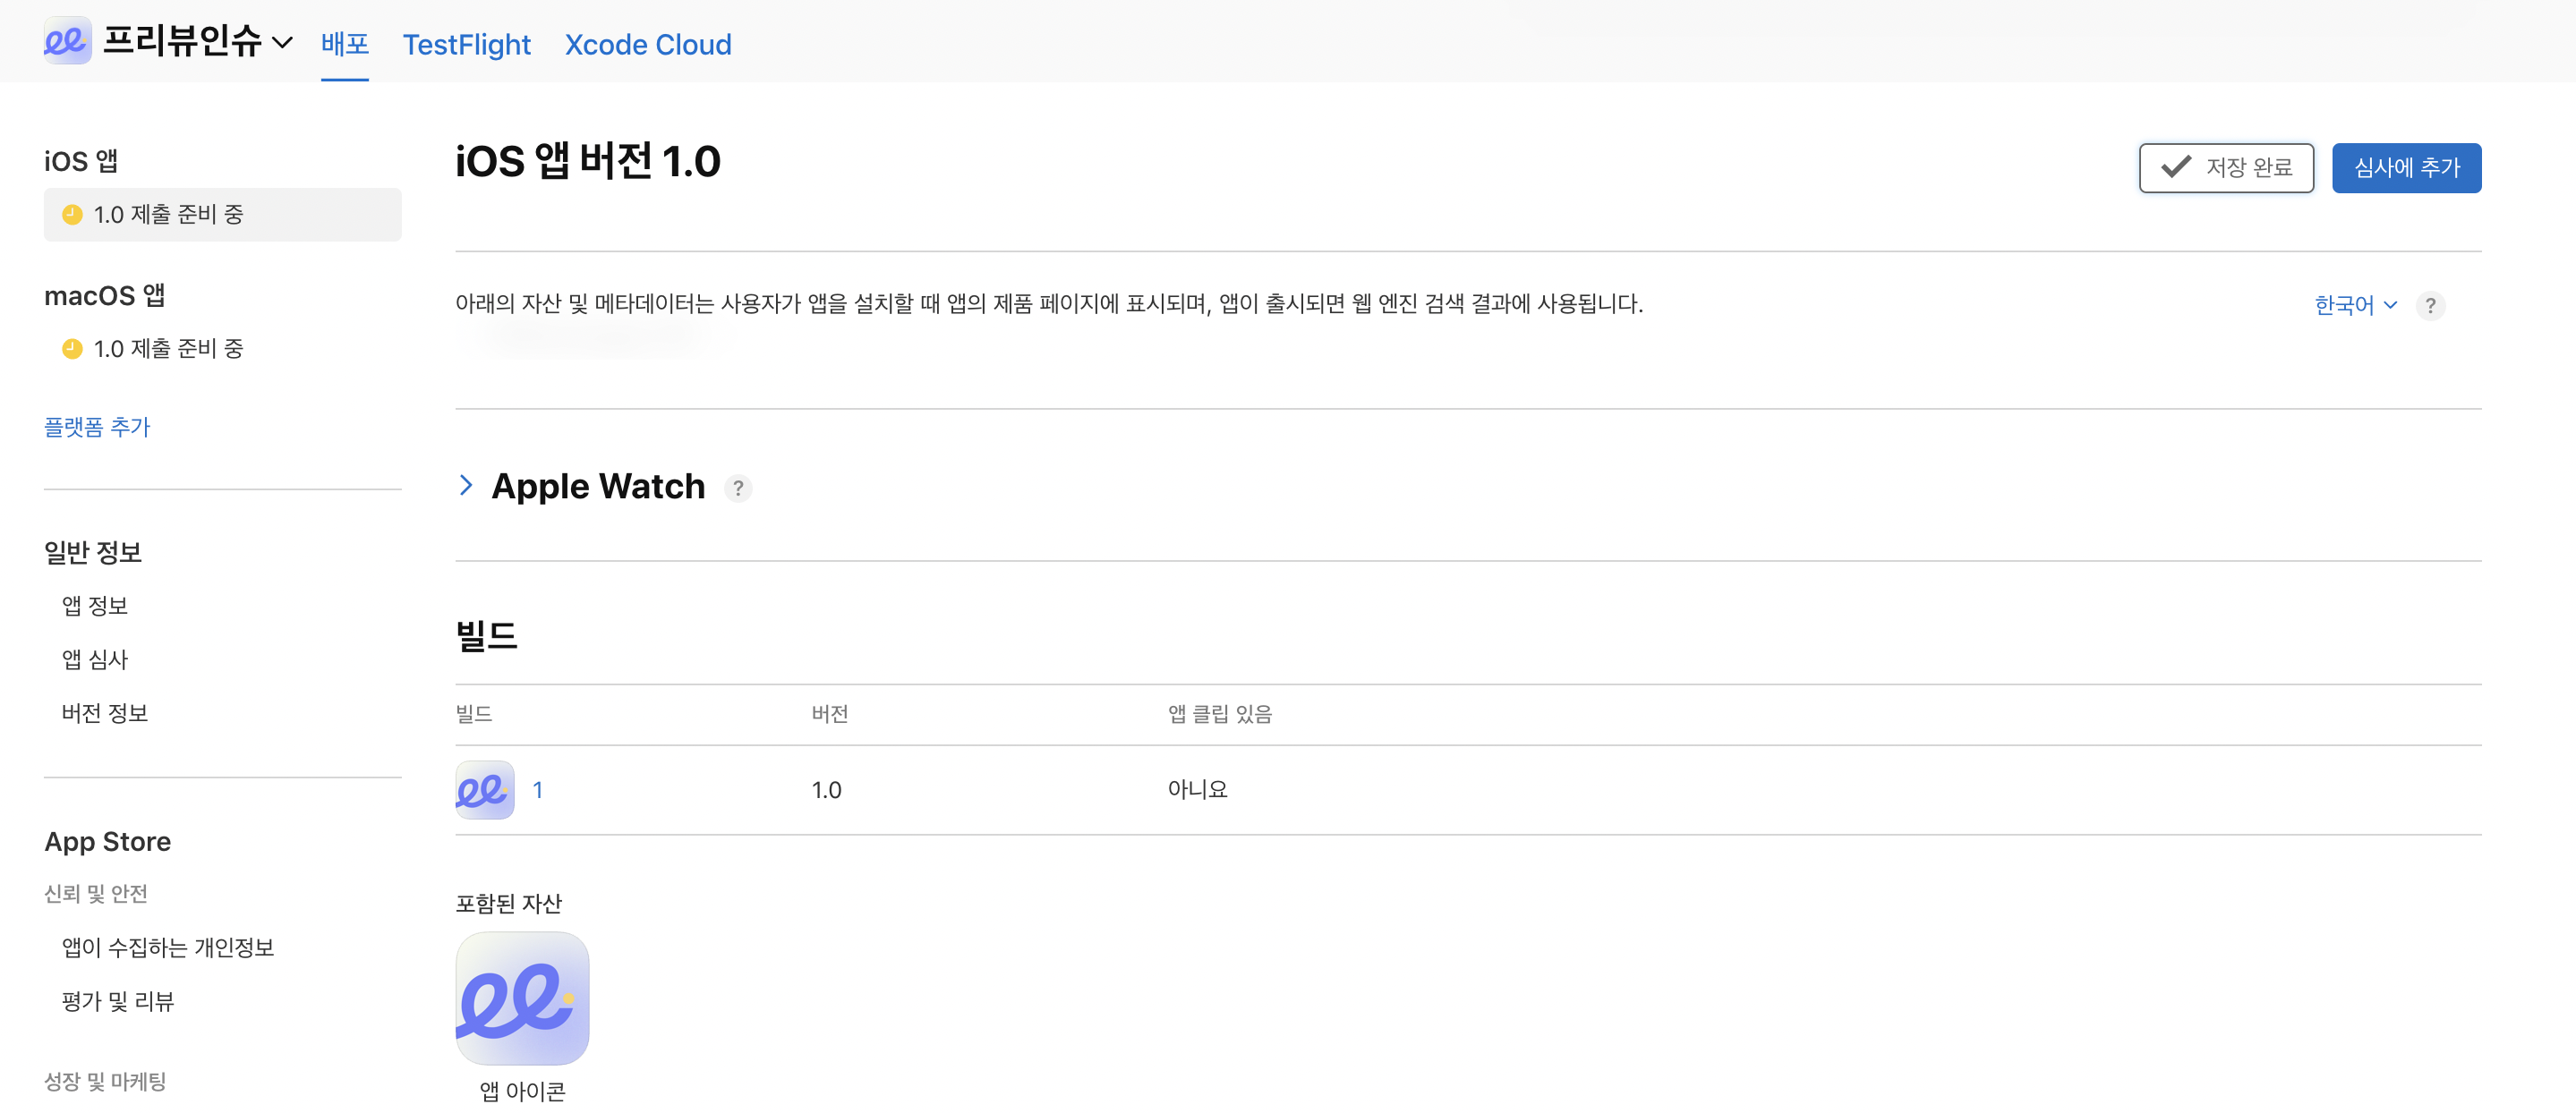Click the build row app icon

pyautogui.click(x=485, y=790)
